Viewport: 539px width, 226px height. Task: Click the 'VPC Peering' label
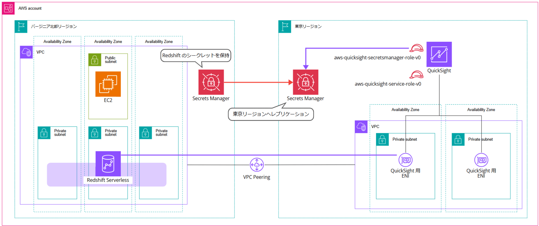point(257,177)
